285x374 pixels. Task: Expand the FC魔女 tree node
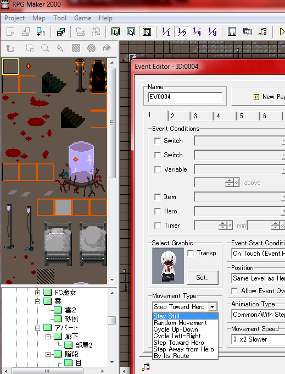click(37, 293)
